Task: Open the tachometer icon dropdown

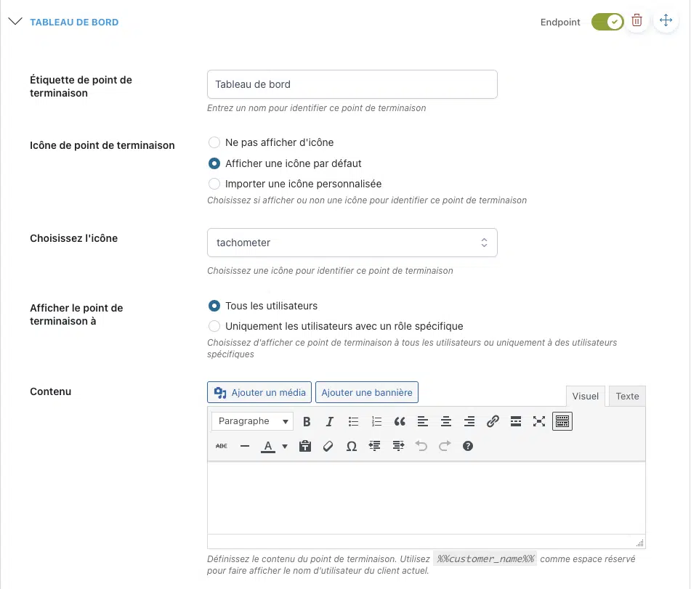Action: [x=352, y=242]
